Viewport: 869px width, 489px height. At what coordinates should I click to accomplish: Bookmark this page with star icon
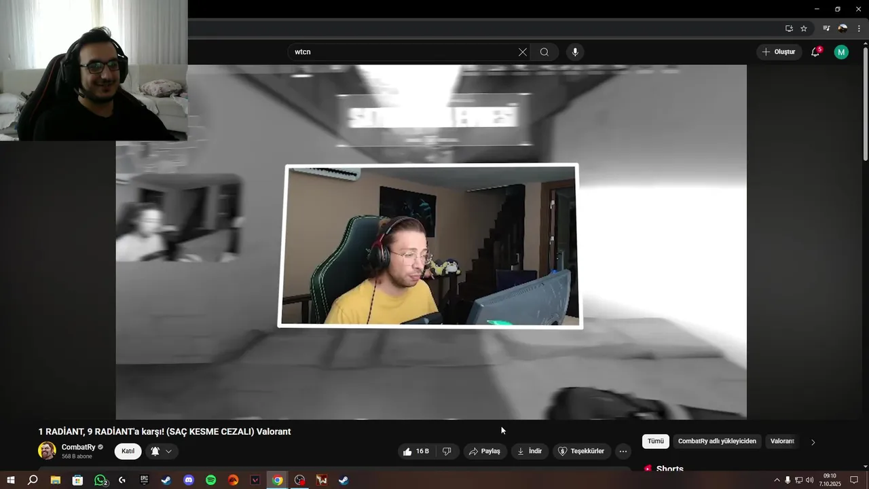804,29
